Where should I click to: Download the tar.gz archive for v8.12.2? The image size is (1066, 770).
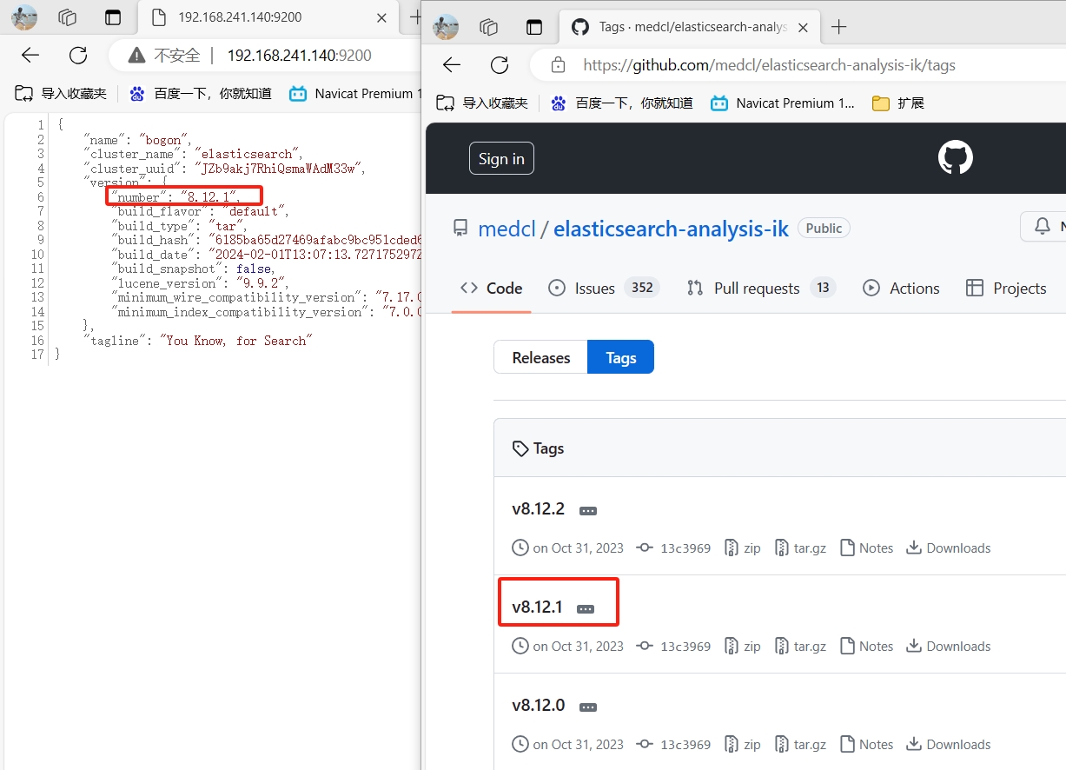click(800, 548)
